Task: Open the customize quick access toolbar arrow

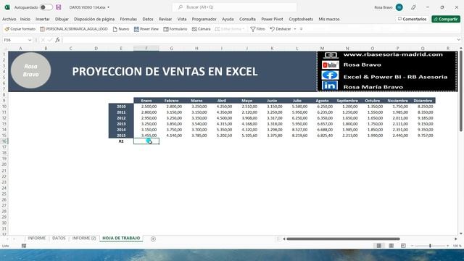Action: 302,29
